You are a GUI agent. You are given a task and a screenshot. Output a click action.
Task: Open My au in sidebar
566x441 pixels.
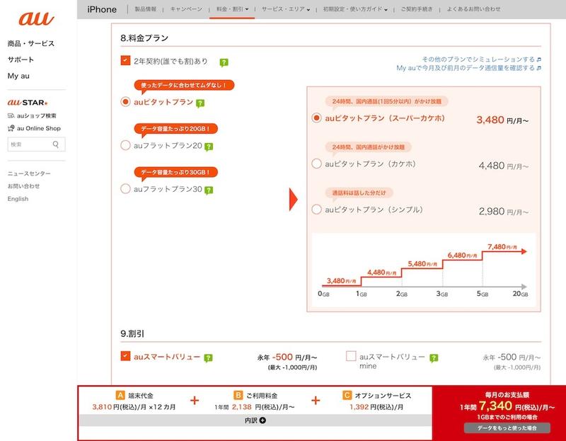(x=18, y=76)
